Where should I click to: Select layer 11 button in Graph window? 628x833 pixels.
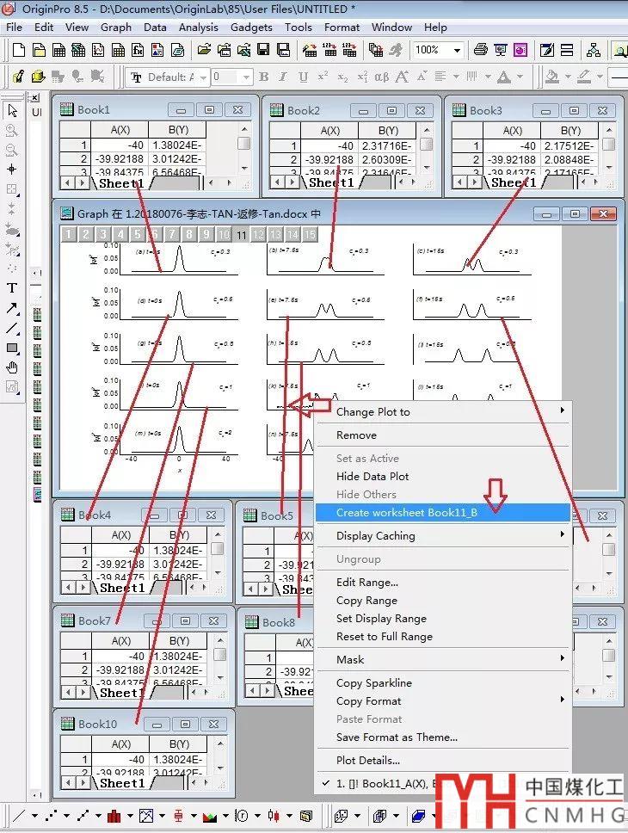[x=241, y=234]
